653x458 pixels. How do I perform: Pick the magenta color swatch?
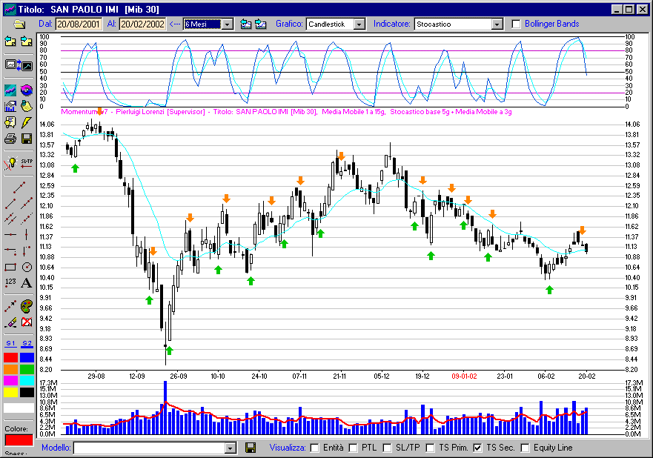click(x=11, y=381)
